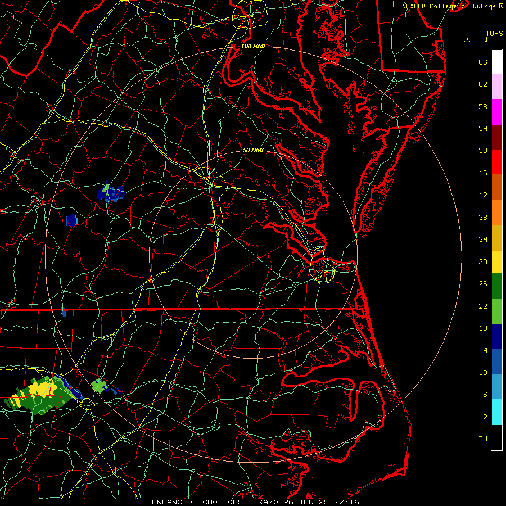Click the 18 legend value
The image size is (506, 506).
[483, 328]
